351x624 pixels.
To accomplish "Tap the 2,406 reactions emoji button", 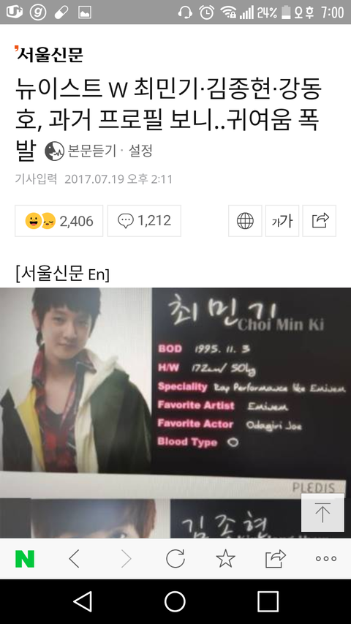I will point(59,221).
